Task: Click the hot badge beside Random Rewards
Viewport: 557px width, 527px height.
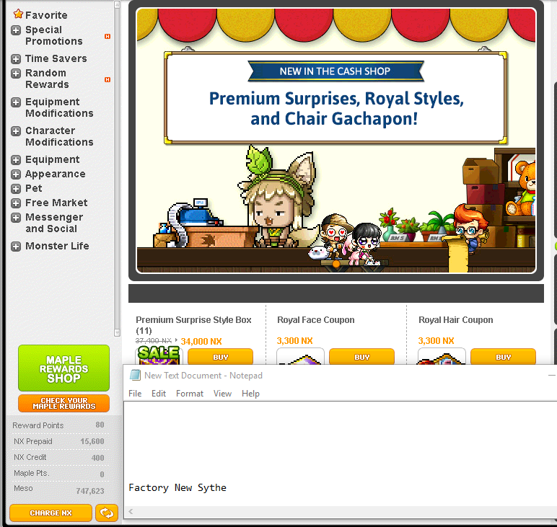Action: pos(108,79)
